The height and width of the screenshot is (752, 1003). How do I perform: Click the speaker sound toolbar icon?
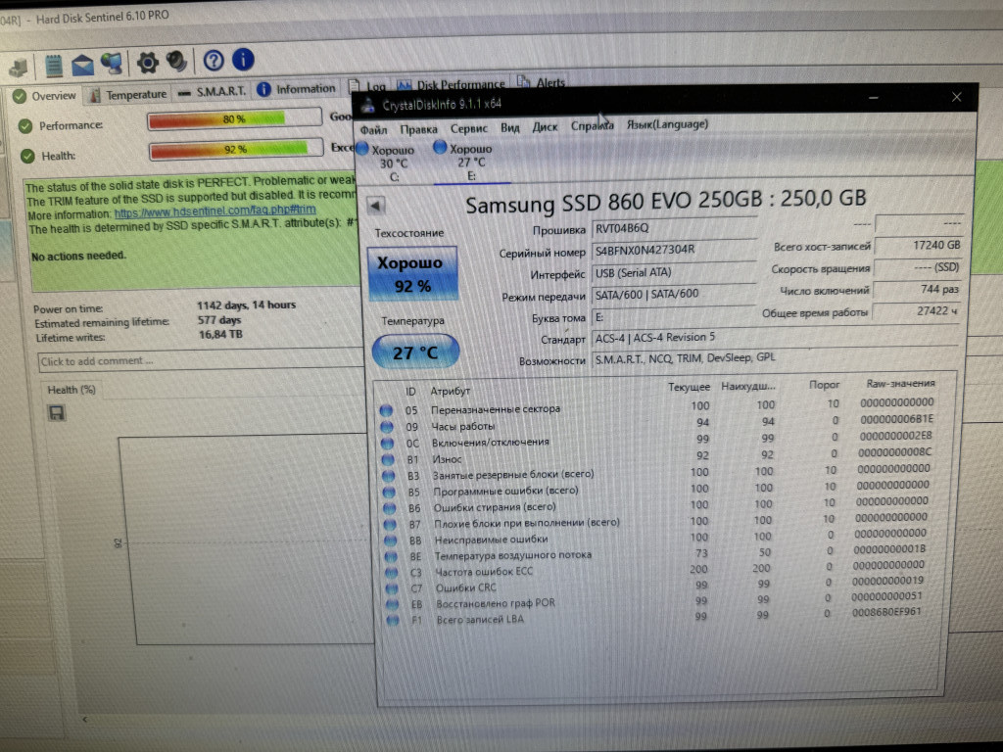click(176, 62)
